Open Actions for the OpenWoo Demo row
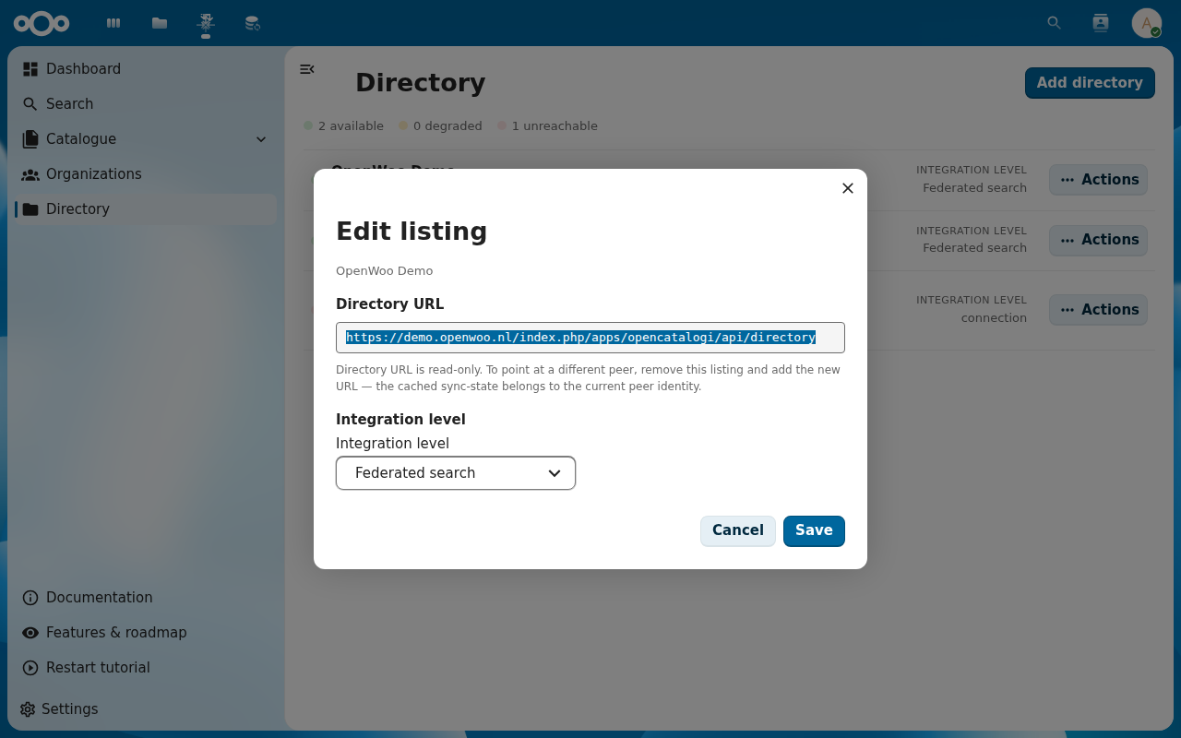 [1098, 180]
